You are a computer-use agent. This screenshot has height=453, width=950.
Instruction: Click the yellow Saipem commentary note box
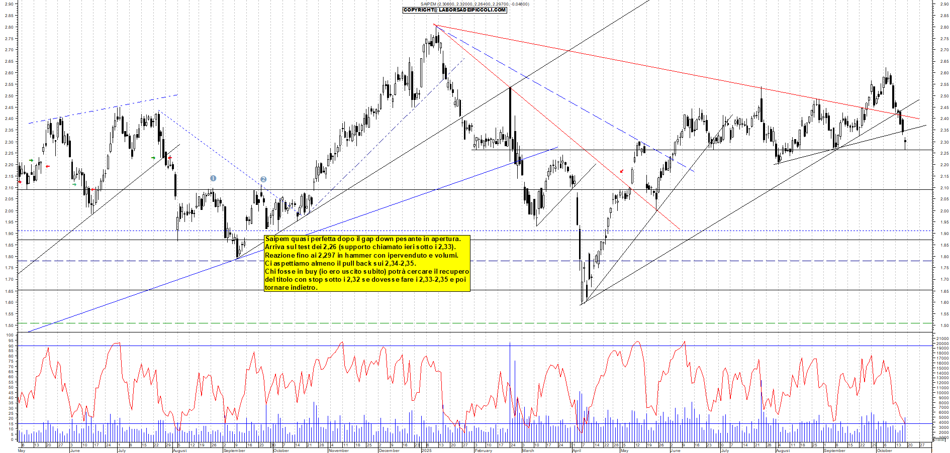click(367, 263)
